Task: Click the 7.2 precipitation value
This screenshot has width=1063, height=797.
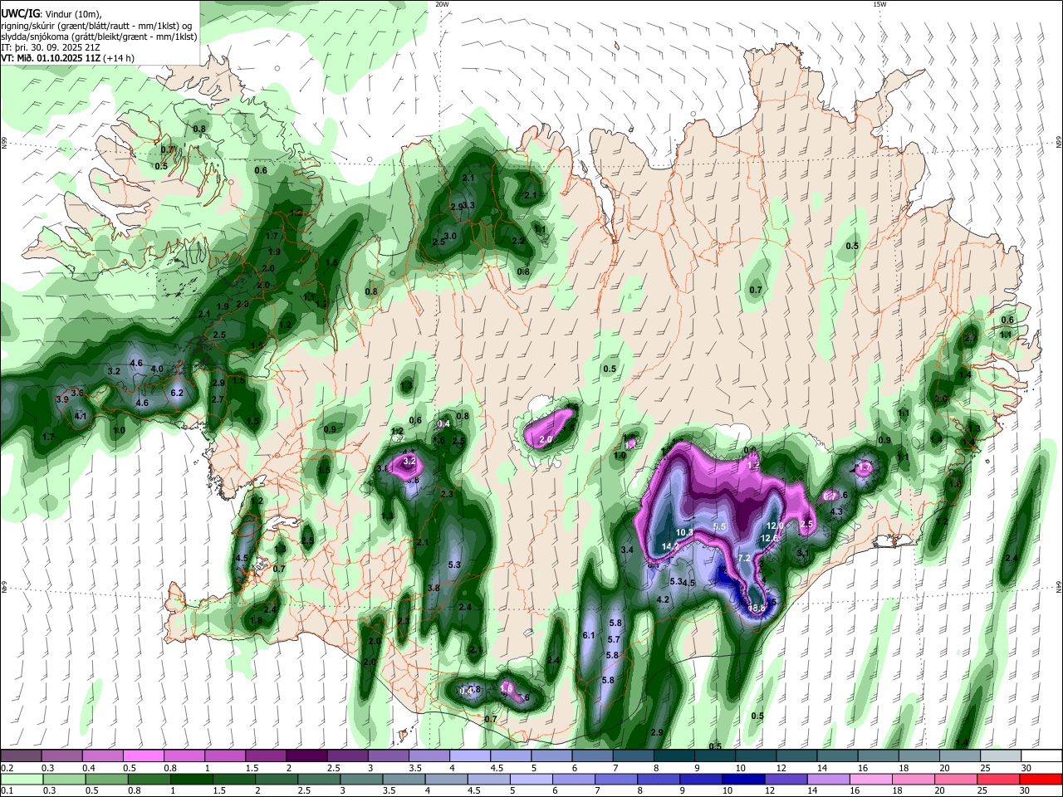Action: (x=744, y=558)
